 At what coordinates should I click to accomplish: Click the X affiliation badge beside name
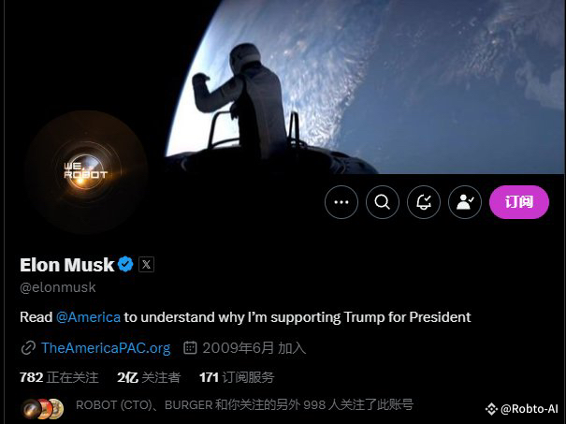146,264
